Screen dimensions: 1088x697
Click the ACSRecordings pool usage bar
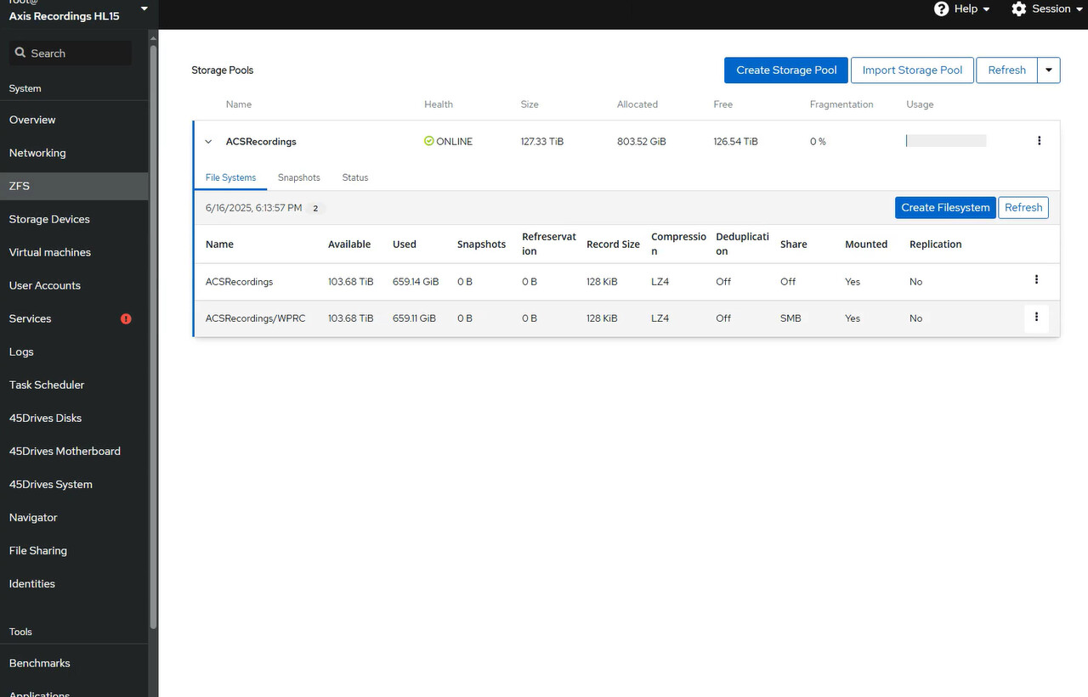click(946, 141)
